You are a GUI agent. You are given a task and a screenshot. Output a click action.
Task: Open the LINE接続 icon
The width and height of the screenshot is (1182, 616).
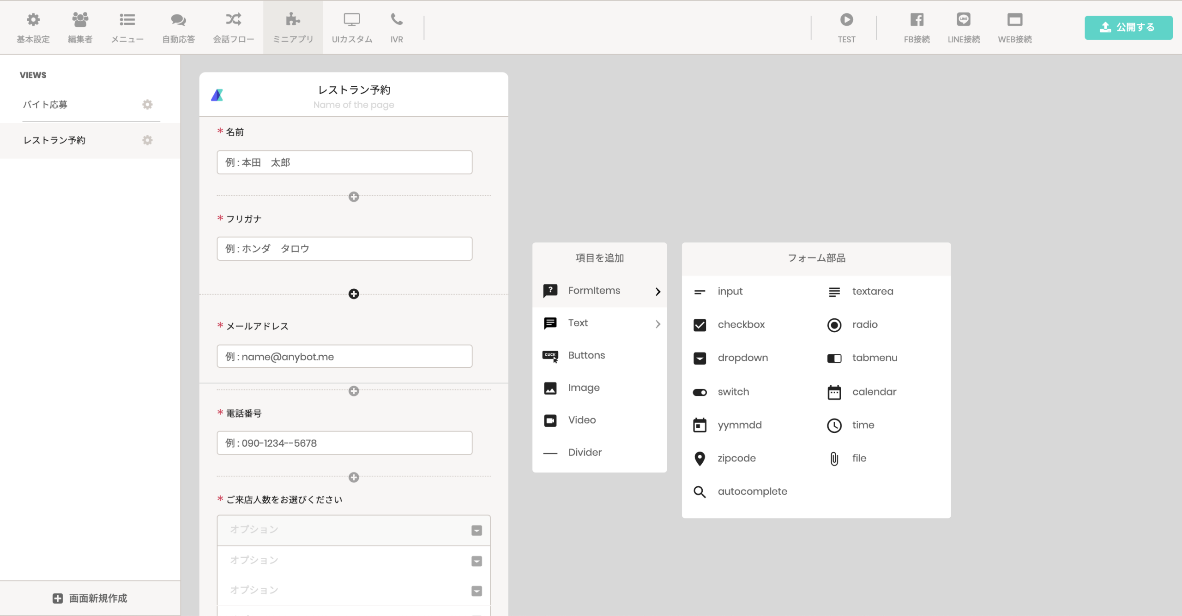964,19
